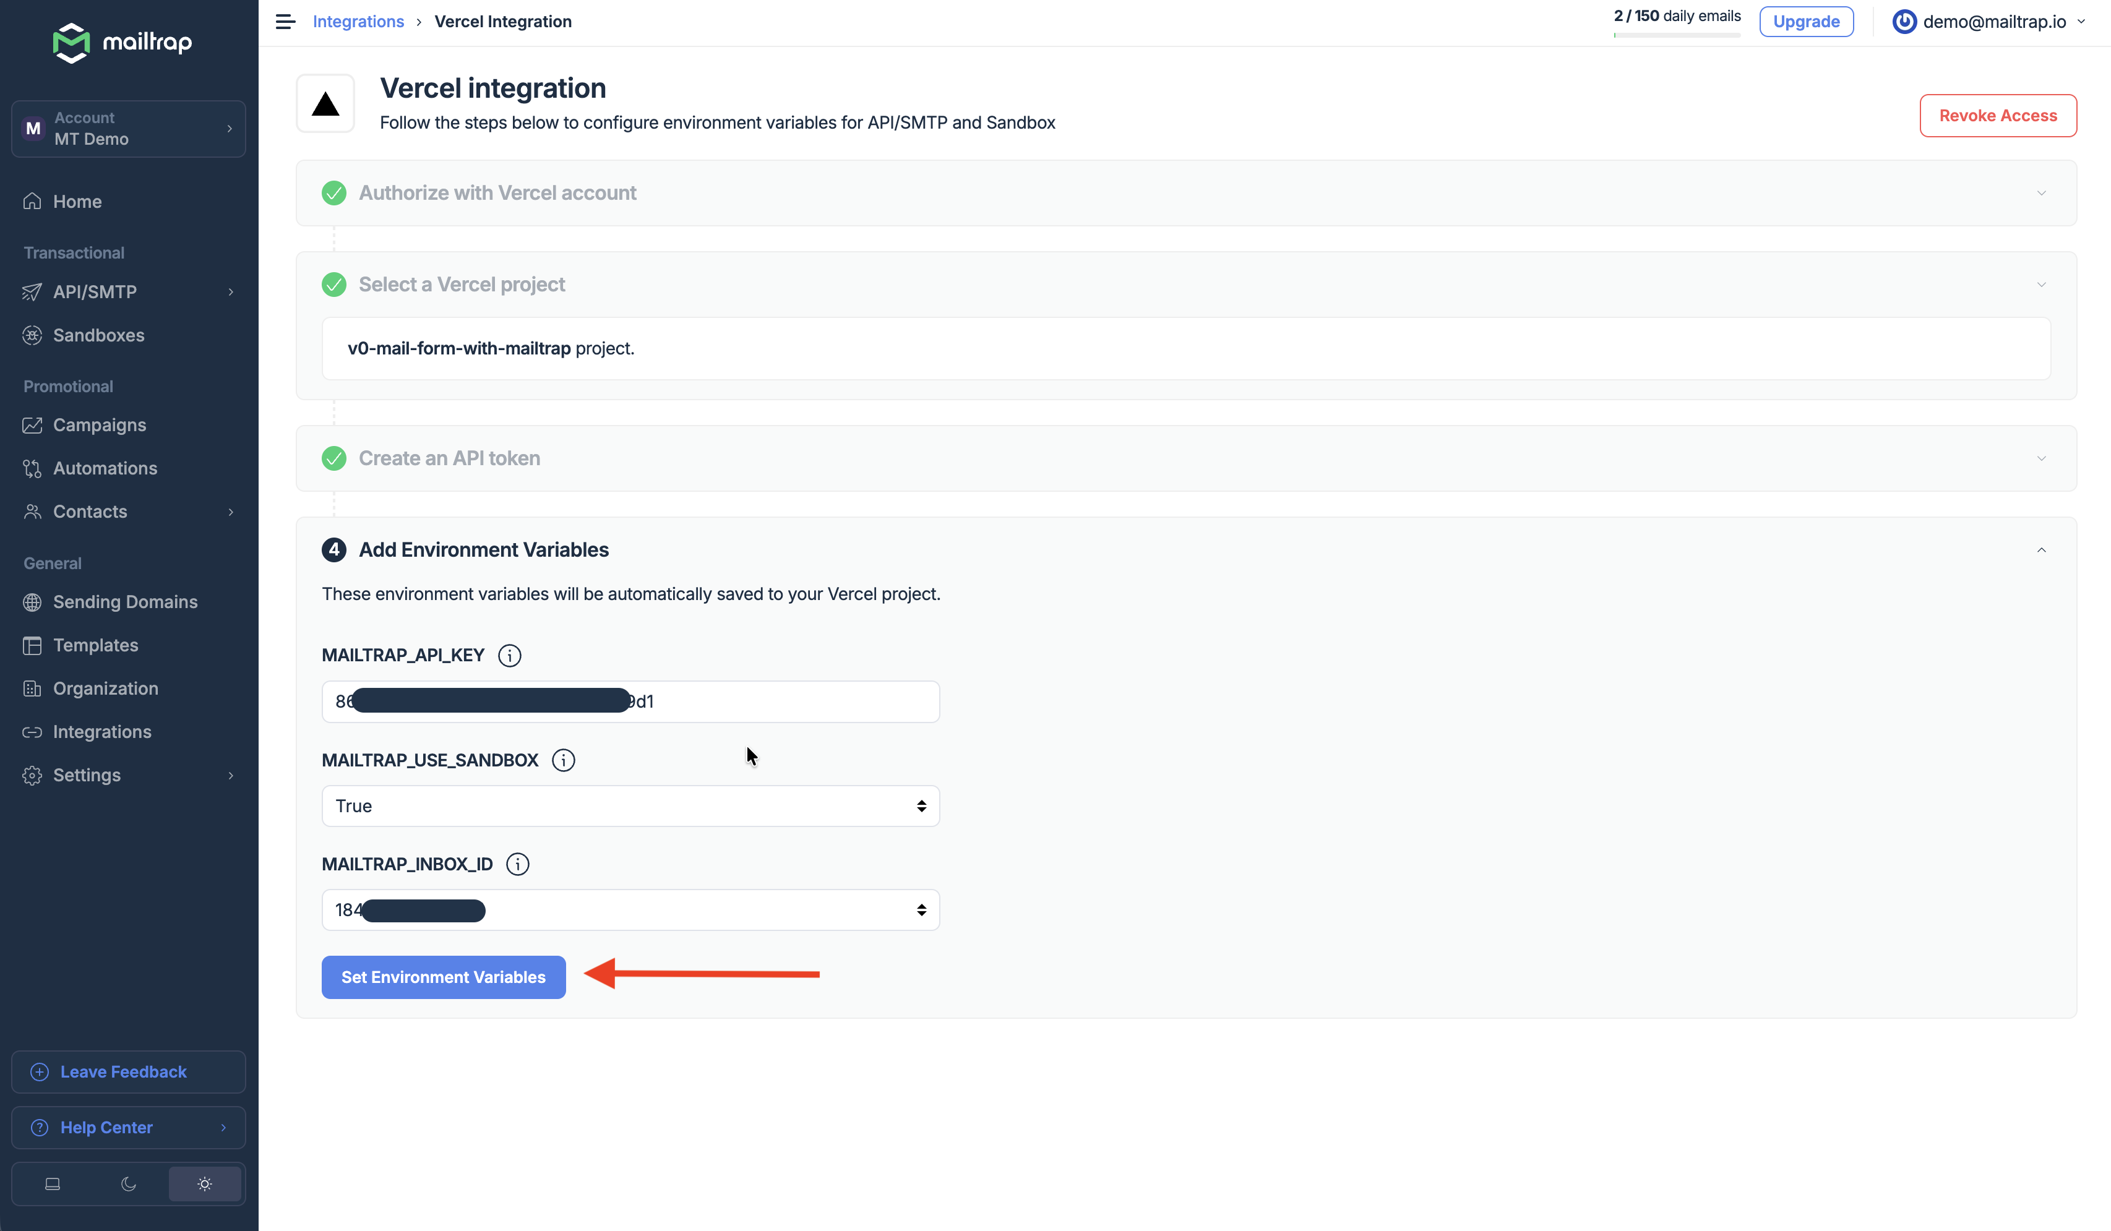Switch to light theme sun icon

(x=204, y=1183)
